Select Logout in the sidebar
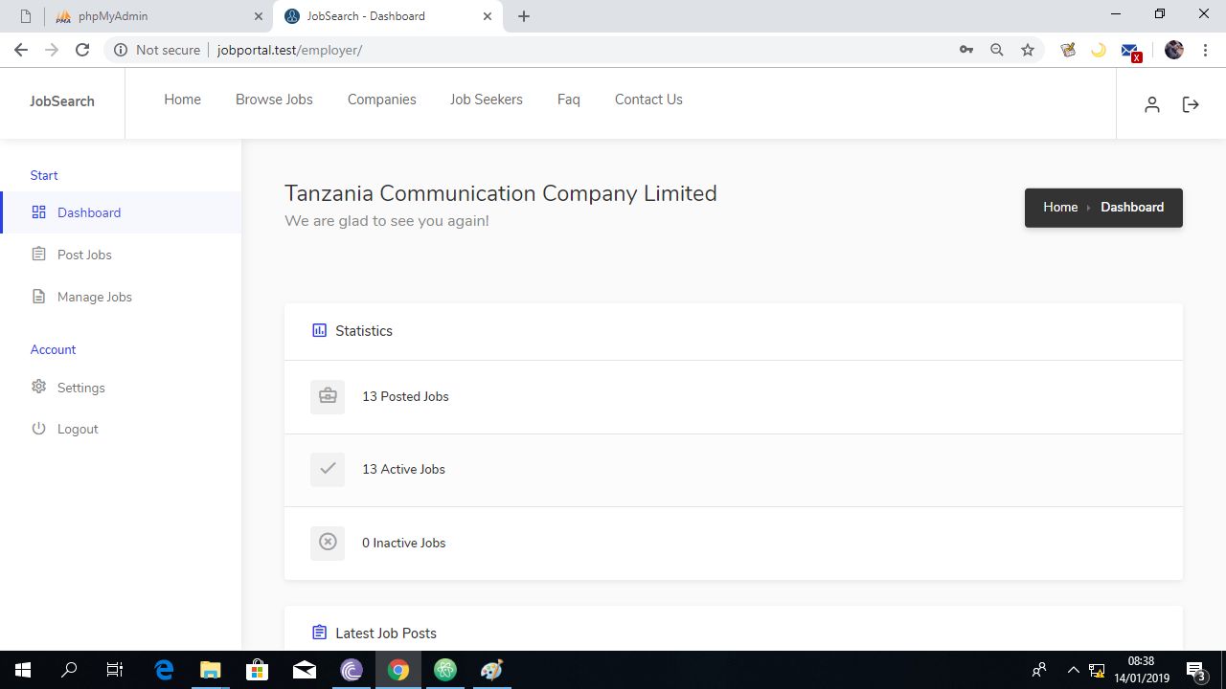 [77, 429]
